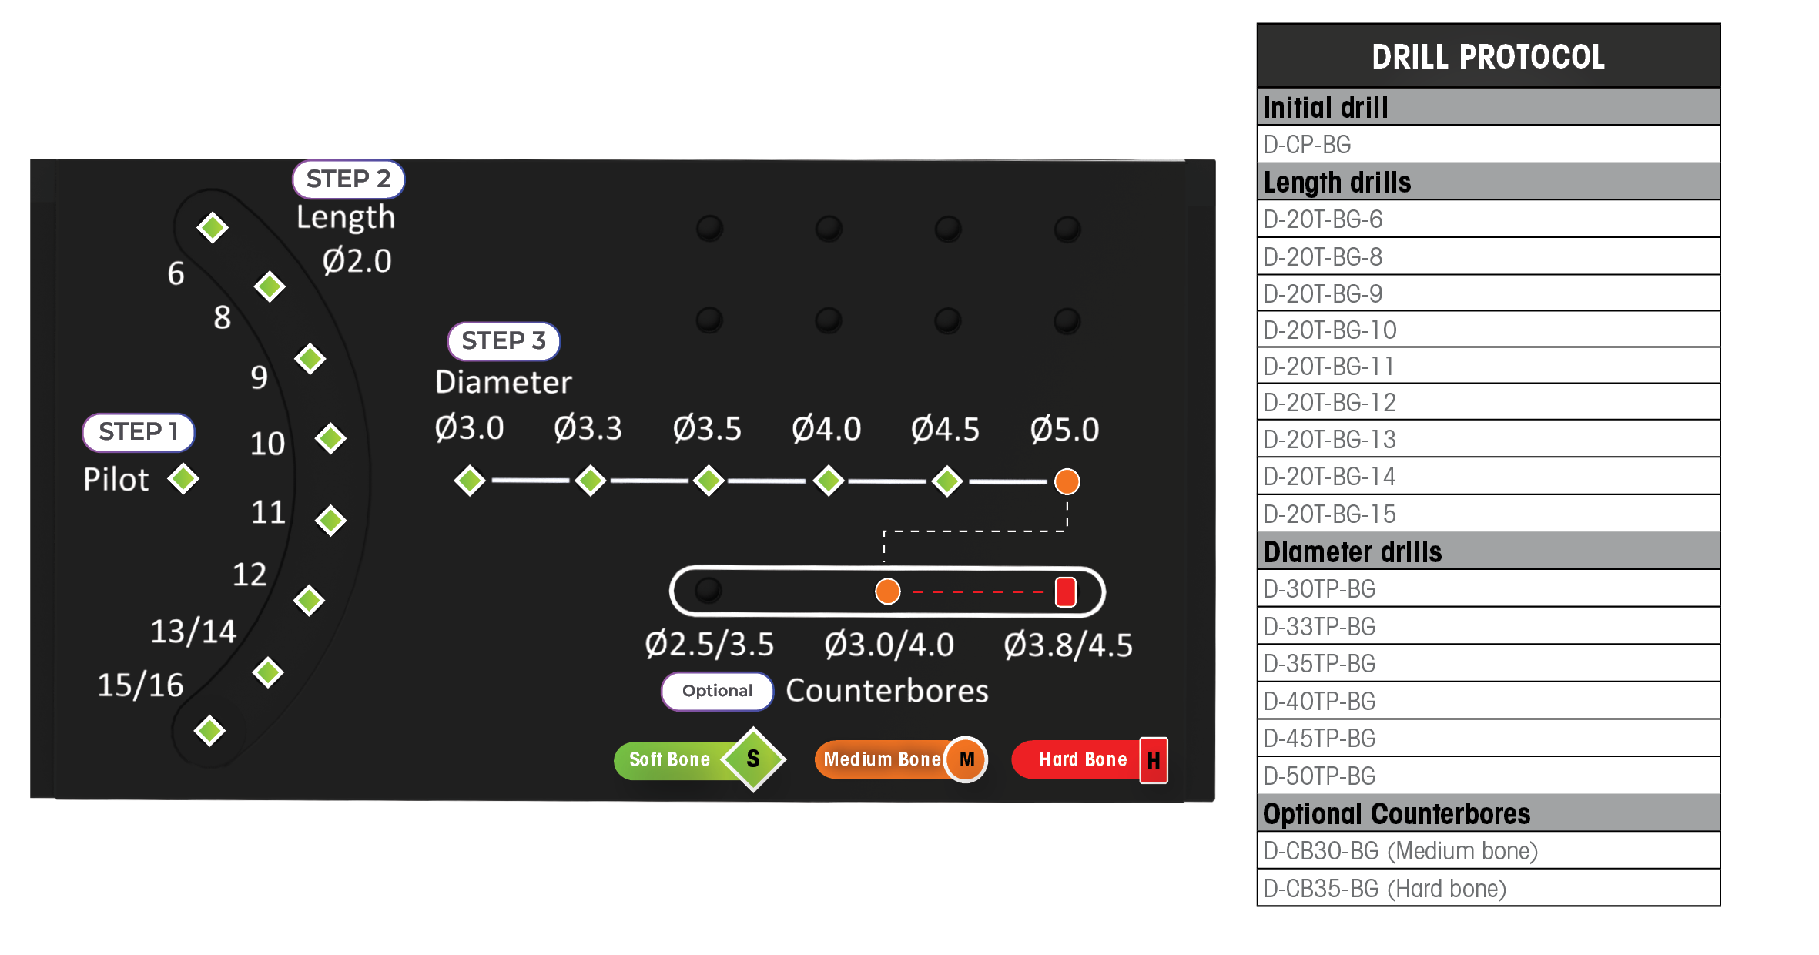Select the D-CP-BG row
This screenshot has width=1819, height=955.
point(1488,144)
